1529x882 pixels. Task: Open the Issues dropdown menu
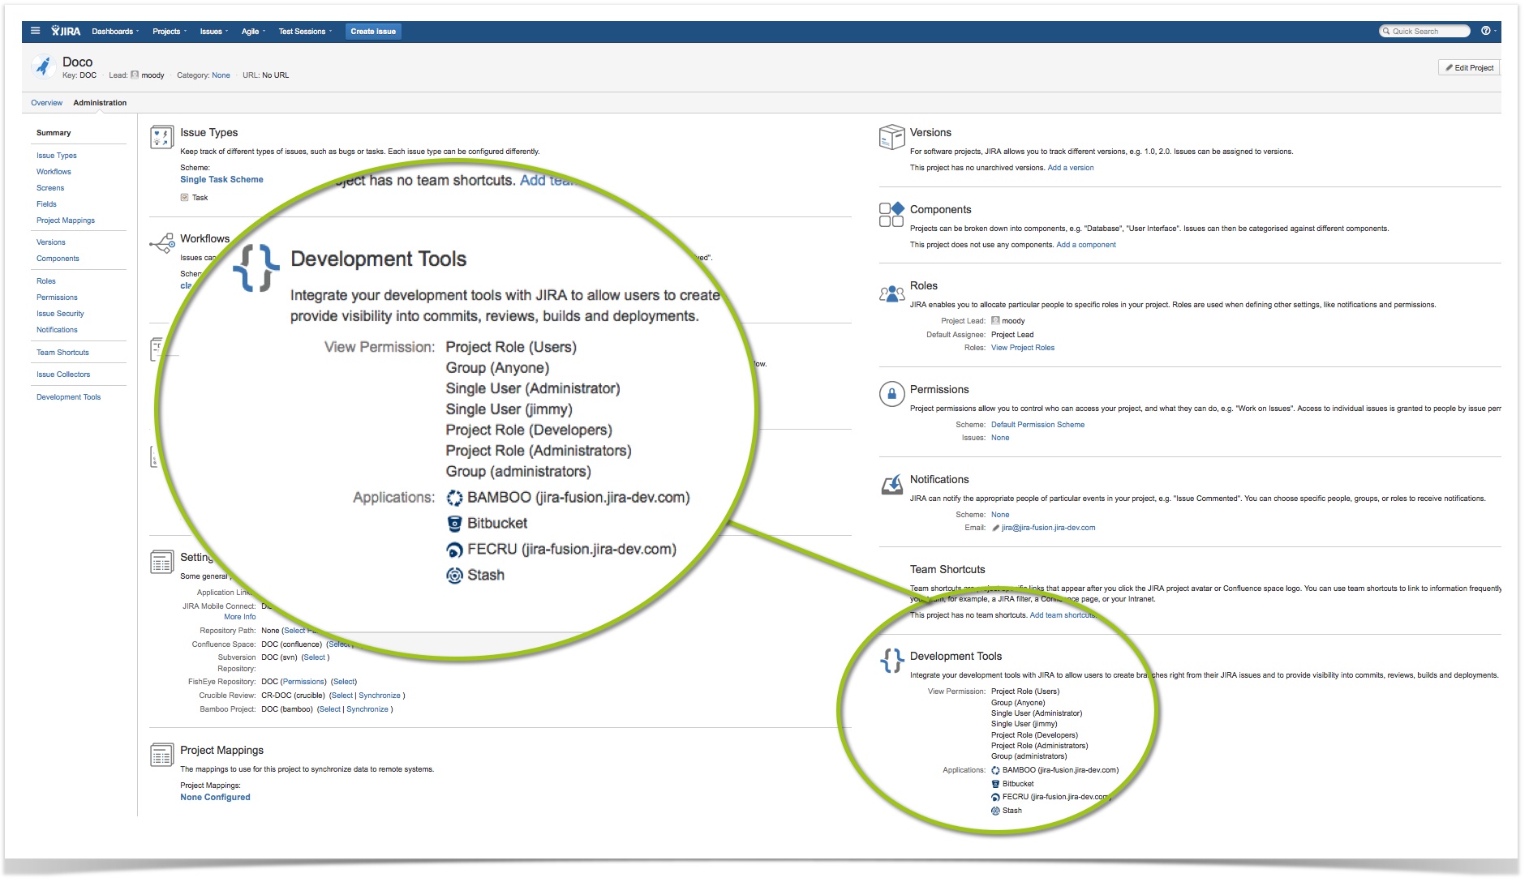[x=214, y=32]
